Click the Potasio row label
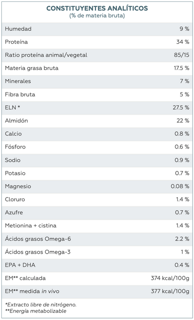The width and height of the screenshot is (194, 320). tap(15, 173)
